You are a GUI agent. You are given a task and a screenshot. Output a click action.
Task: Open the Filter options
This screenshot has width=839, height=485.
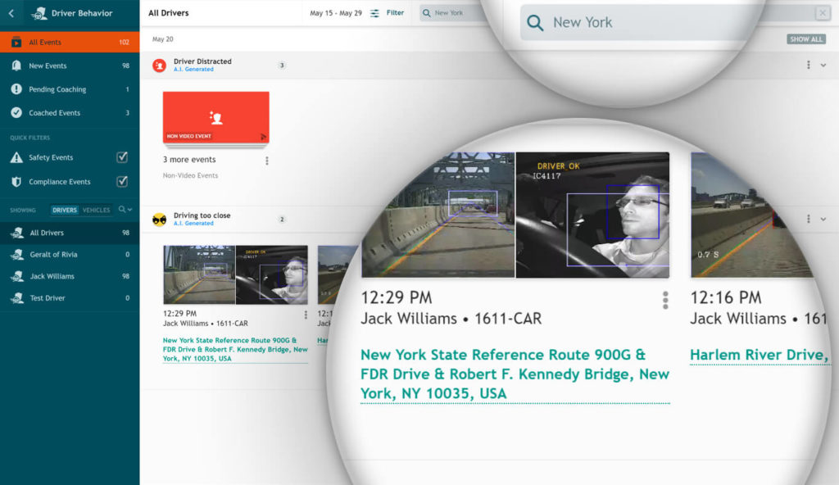(x=388, y=13)
